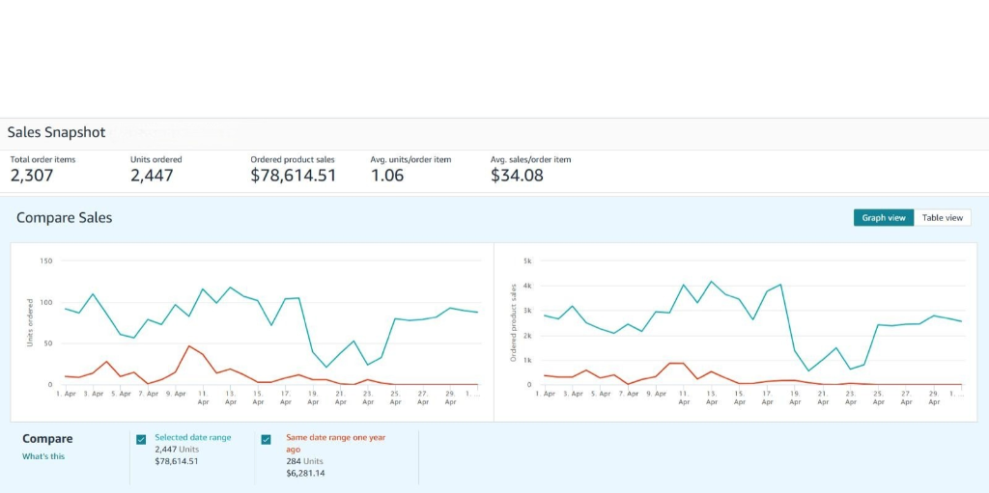Click the Units ordered value 2,447
The width and height of the screenshot is (989, 493).
coord(152,176)
